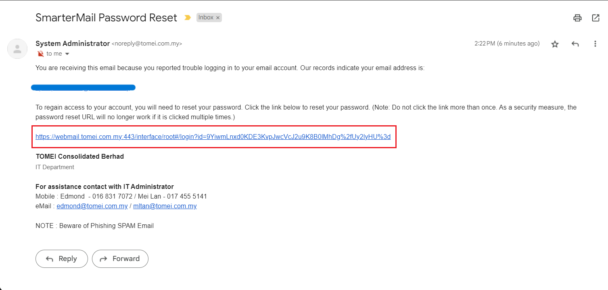Viewport: 608px width, 290px height.
Task: Click the mltan@tomei.com.my email link
Action: tap(165, 206)
